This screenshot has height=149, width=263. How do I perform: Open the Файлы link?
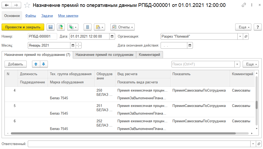30,16
